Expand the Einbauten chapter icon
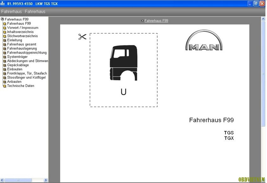The image size is (267, 183). click(x=4, y=69)
